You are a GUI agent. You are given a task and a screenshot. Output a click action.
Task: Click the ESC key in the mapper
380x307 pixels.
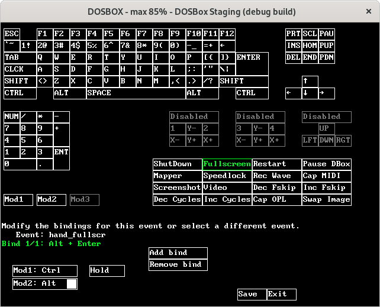point(12,34)
